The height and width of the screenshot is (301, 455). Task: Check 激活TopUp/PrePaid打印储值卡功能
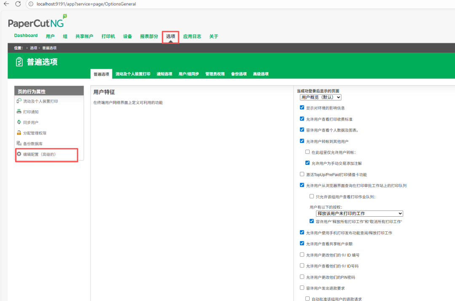[x=302, y=174]
